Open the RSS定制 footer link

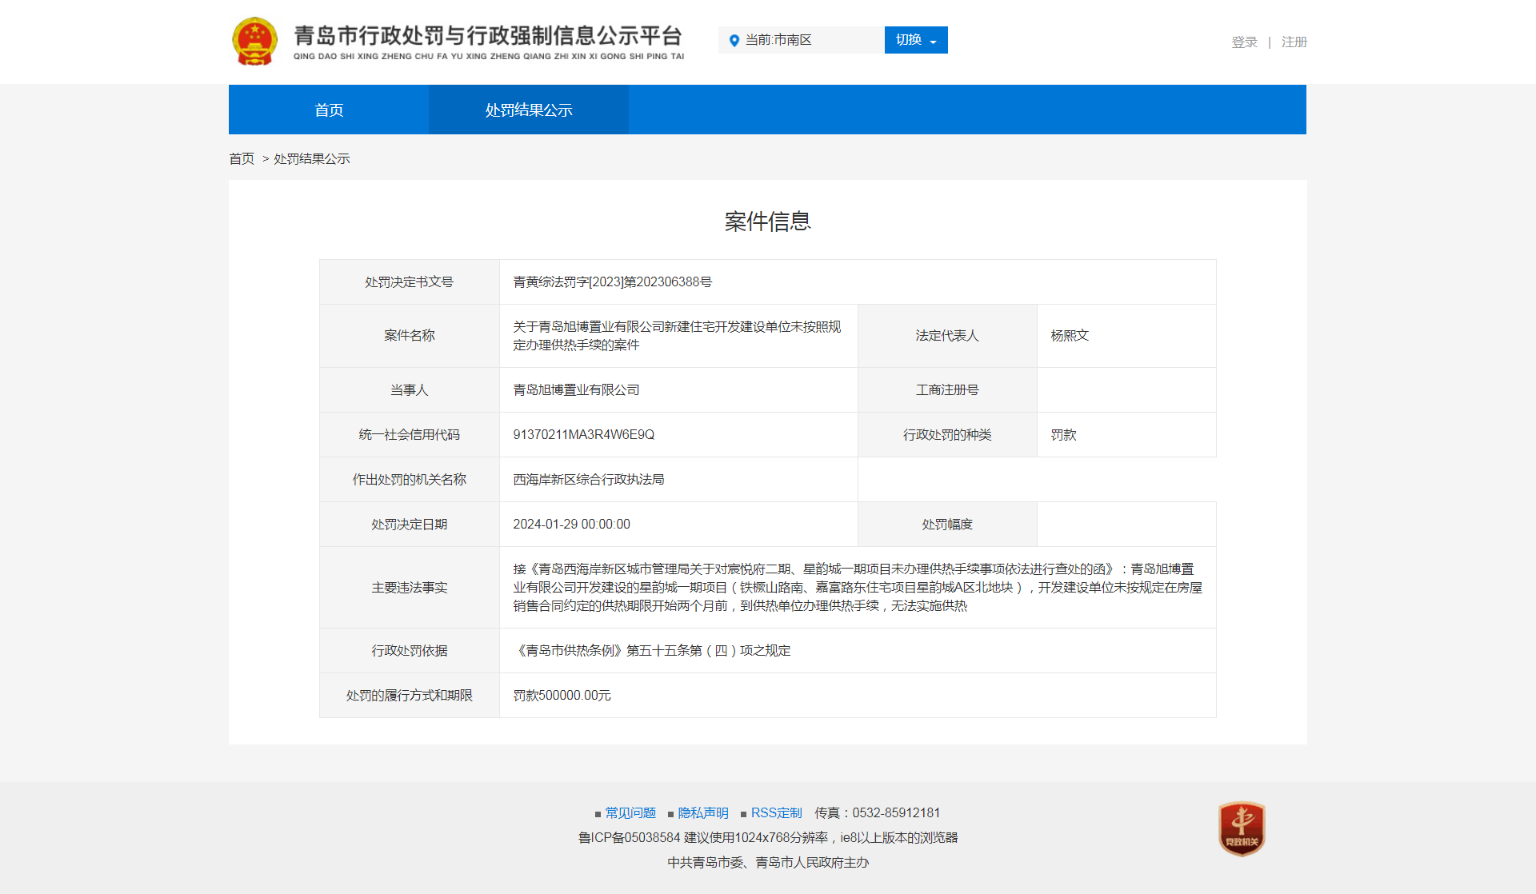point(776,812)
